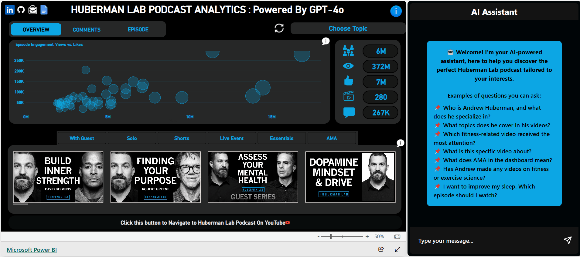
Task: Click the likes thumbs-up icon
Action: tap(349, 81)
